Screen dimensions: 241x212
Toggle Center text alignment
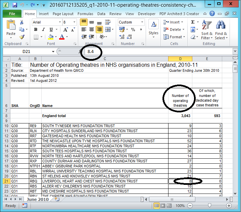92,29
